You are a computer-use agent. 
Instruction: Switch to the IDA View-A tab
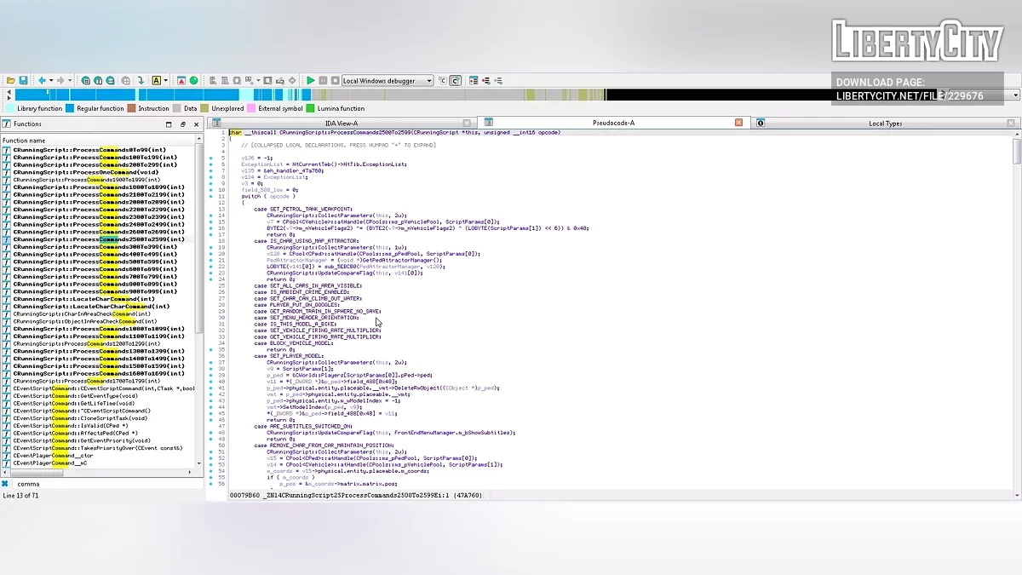[342, 124]
